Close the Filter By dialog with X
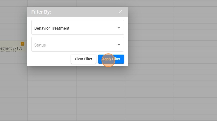This screenshot has width=217, height=121. click(120, 12)
